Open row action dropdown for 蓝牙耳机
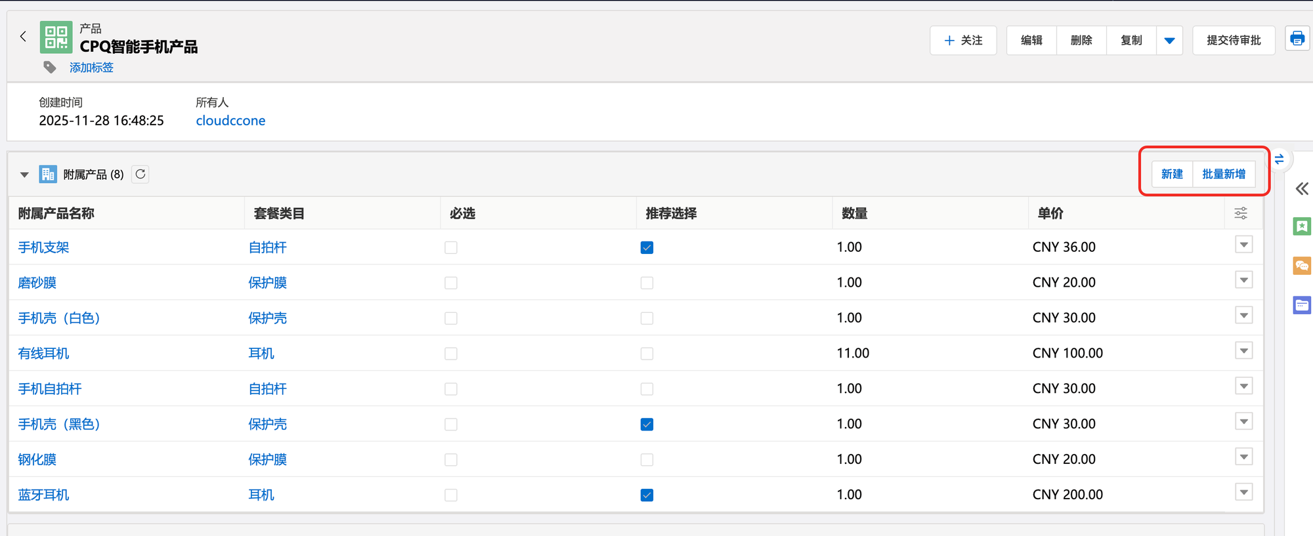Viewport: 1313px width, 536px height. 1243,492
